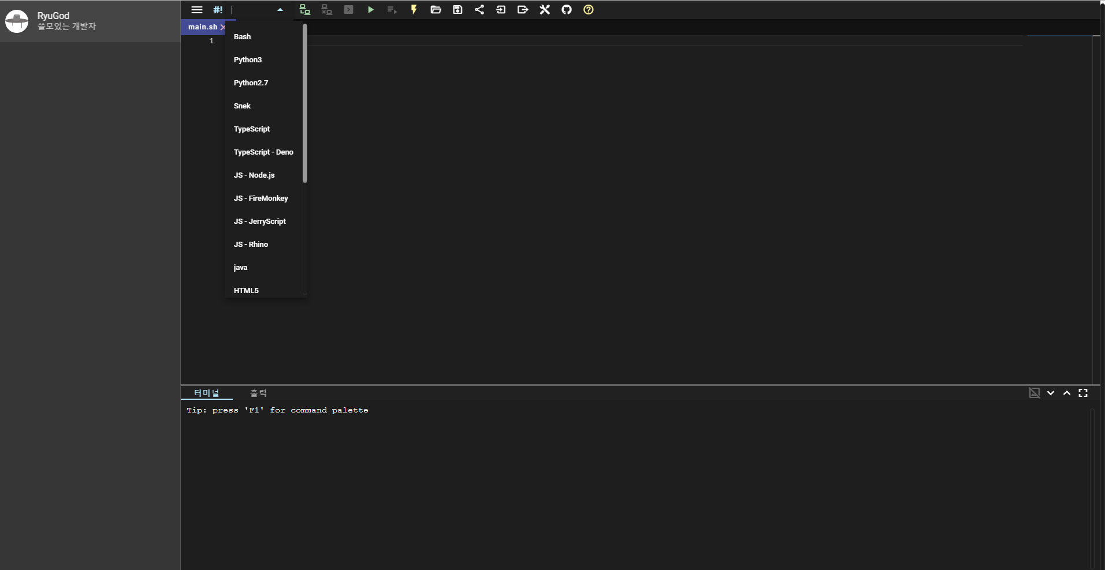
Task: Close the main.sh tab
Action: coord(222,27)
